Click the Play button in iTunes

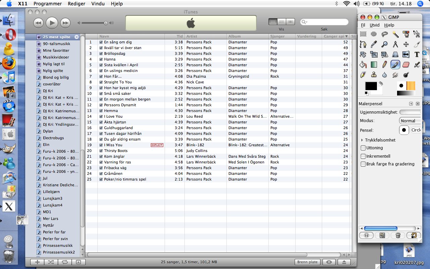[x=52, y=23]
